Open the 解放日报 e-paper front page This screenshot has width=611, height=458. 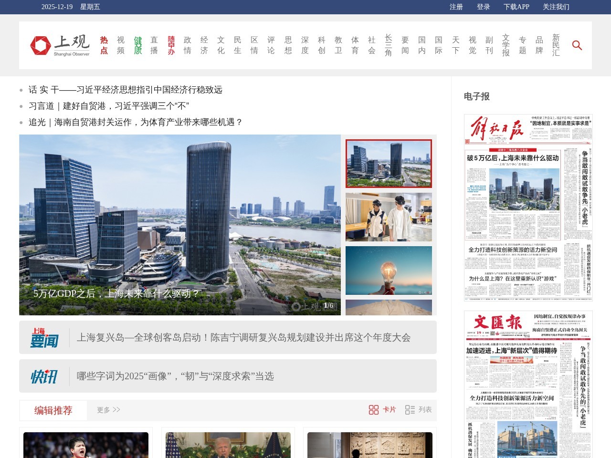[x=528, y=208]
